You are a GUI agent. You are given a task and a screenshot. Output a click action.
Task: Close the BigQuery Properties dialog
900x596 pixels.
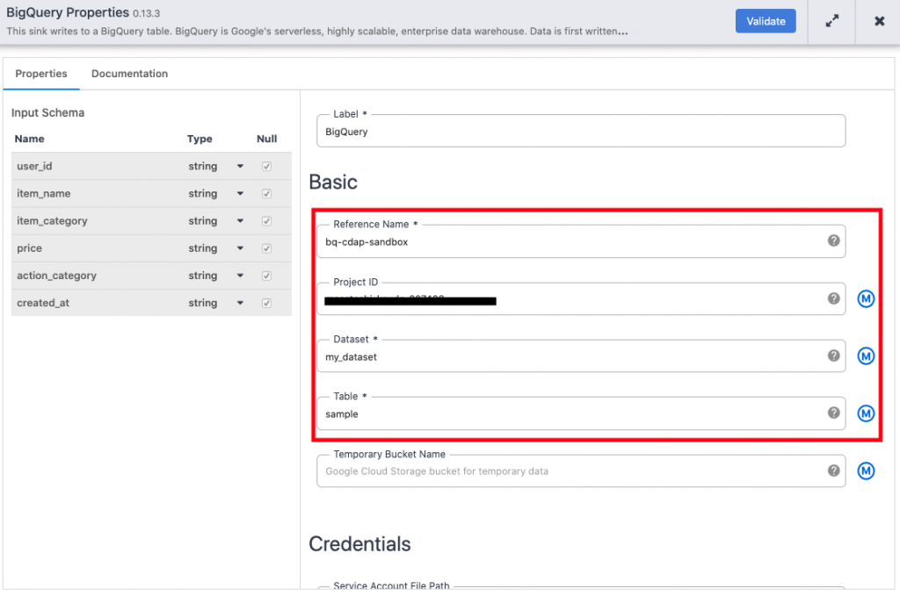point(879,21)
